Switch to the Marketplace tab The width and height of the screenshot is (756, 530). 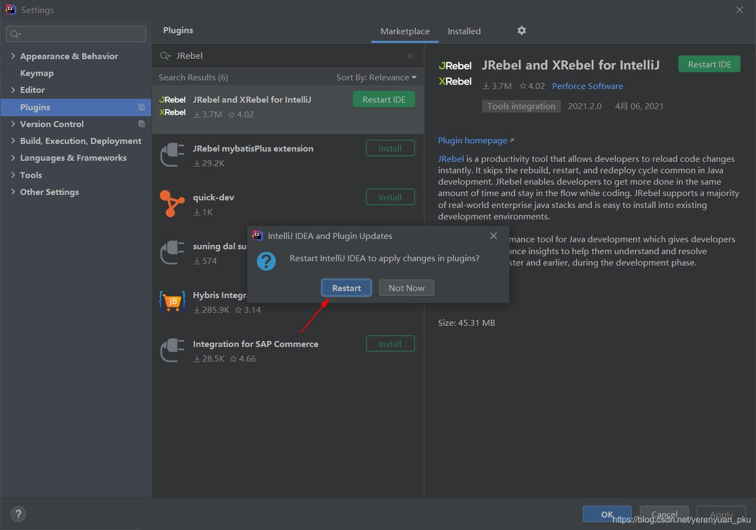tap(405, 31)
